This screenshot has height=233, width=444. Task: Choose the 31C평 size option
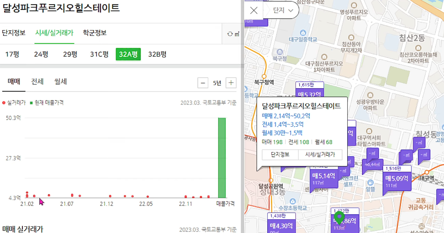[x=99, y=54]
